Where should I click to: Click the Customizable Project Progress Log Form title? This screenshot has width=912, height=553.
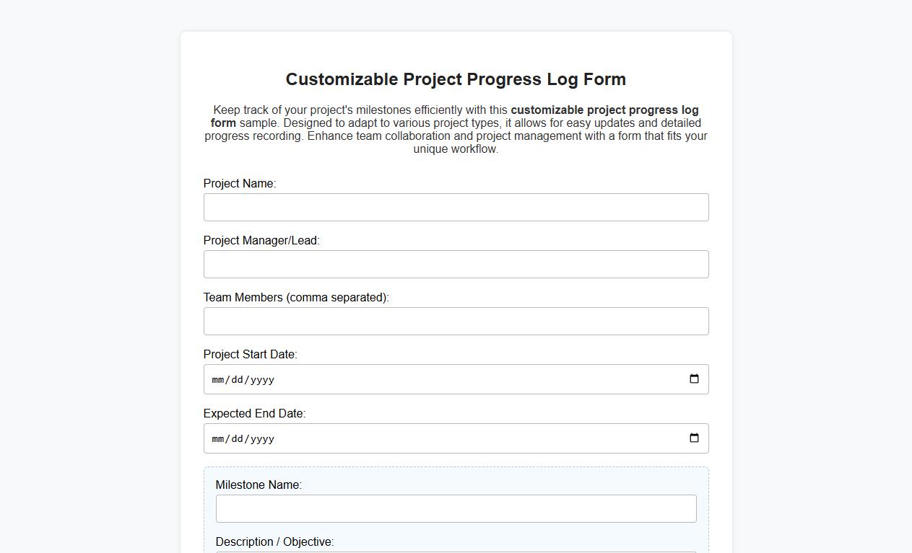click(456, 79)
